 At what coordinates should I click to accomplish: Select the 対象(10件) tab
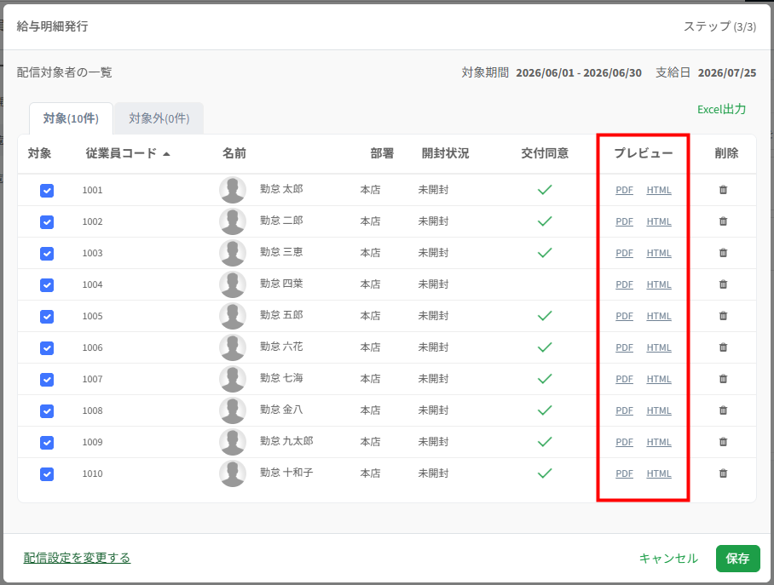71,118
